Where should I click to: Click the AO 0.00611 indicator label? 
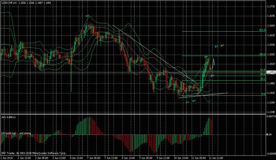[9, 117]
